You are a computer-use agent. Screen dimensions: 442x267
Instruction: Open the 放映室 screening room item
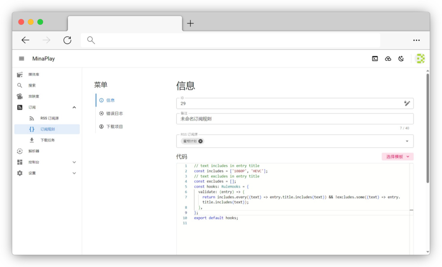[x=34, y=96]
